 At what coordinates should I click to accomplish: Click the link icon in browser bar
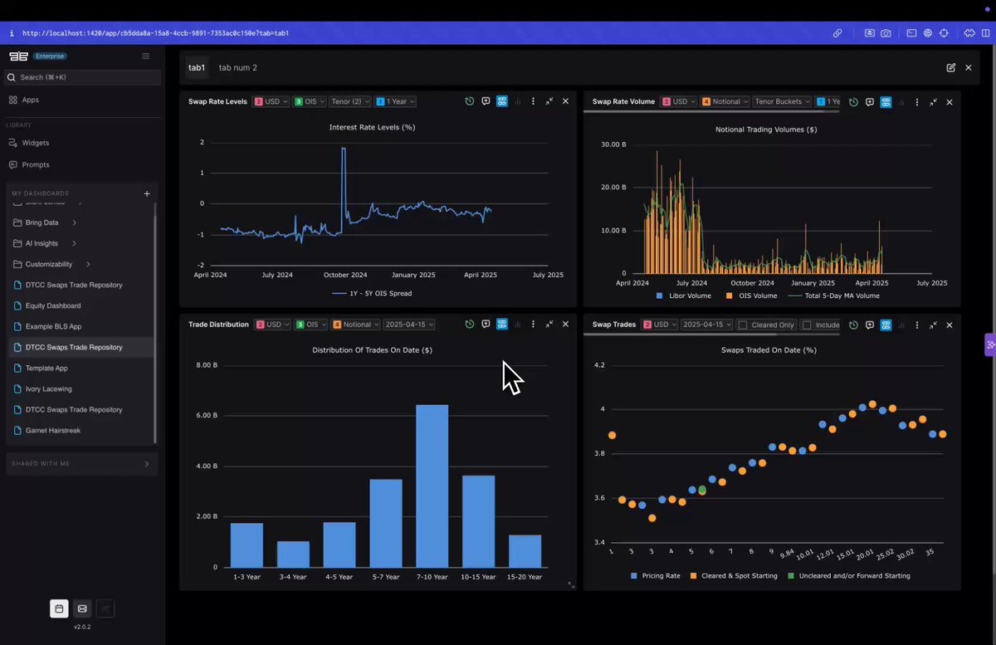click(838, 33)
